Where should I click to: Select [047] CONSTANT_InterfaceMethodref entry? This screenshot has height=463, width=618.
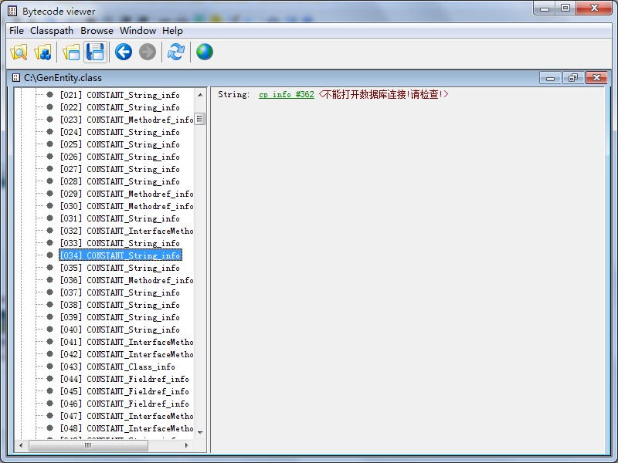point(127,416)
